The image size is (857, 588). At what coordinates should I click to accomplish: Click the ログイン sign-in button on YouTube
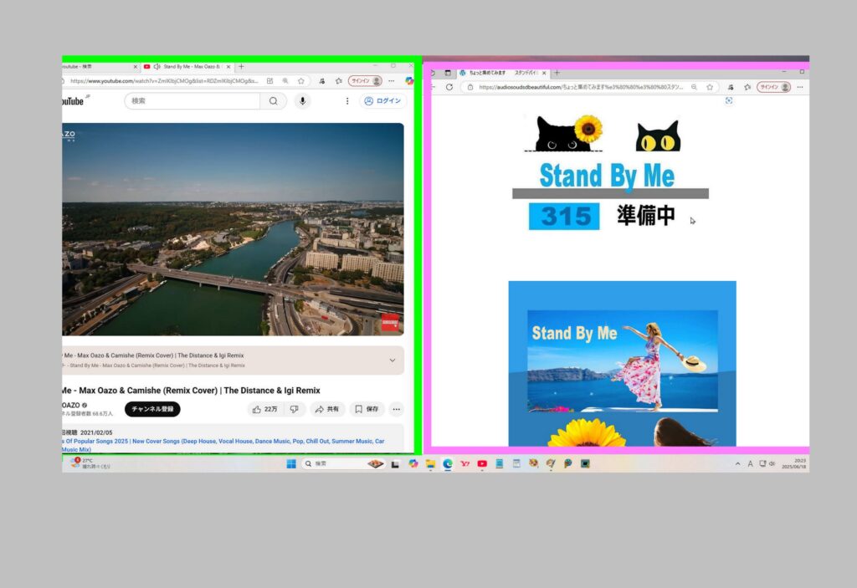coord(383,101)
